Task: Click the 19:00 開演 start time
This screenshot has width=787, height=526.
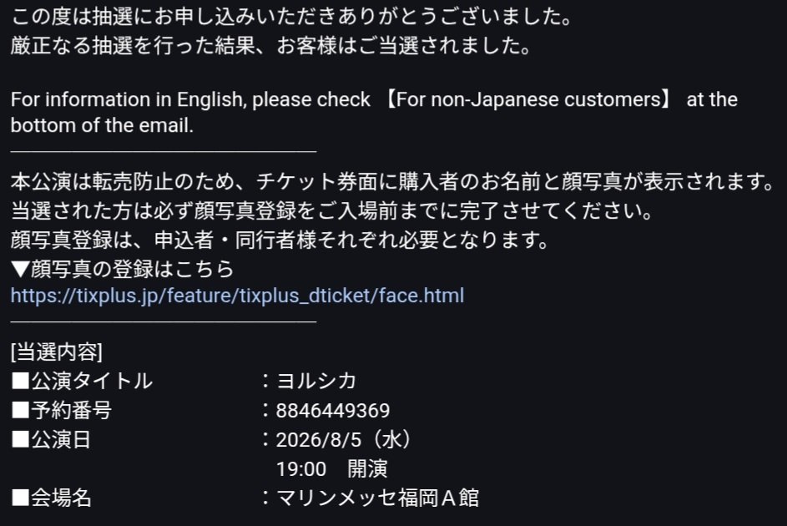Action: coord(332,469)
